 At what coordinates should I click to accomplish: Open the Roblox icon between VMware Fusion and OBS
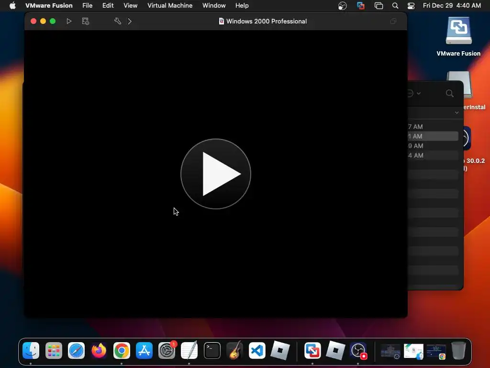tap(335, 350)
